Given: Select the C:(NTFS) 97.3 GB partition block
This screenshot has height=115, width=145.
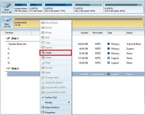Looking at the screenshot, I should pos(36,8).
